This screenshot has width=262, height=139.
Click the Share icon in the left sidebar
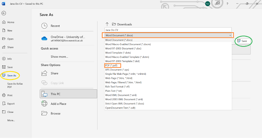(4, 47)
